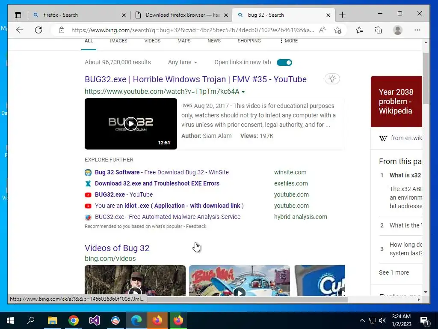
Task: Open BUG32.exe Horrible Windows Trojan result
Action: click(195, 79)
